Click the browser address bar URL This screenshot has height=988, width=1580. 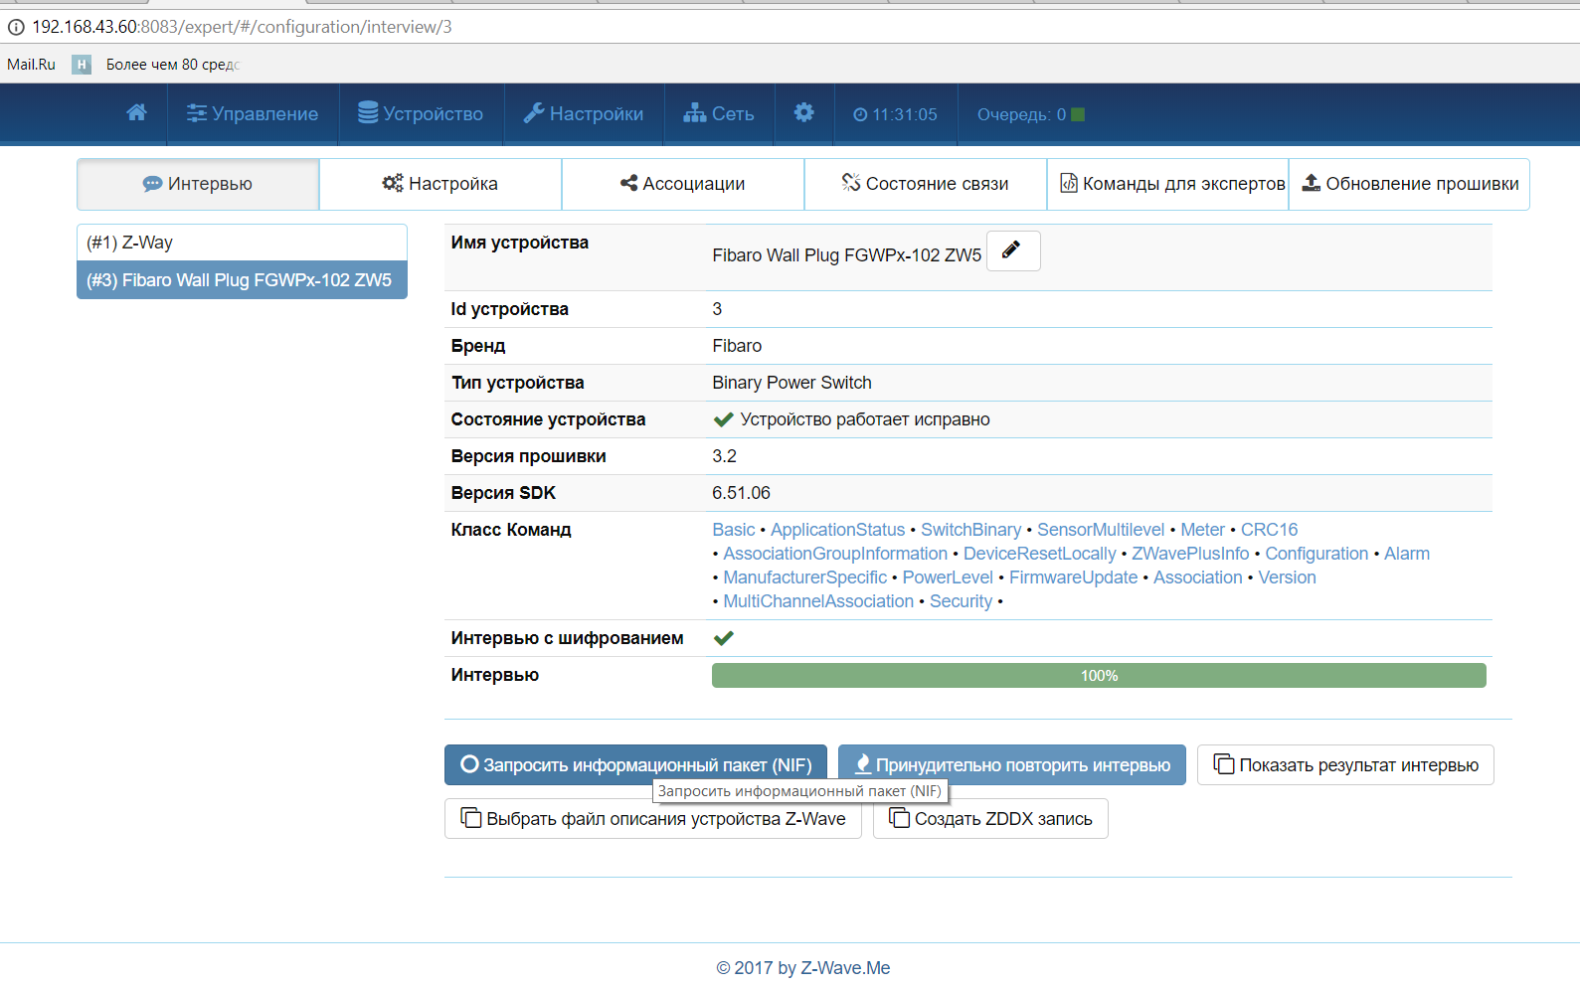(x=242, y=27)
